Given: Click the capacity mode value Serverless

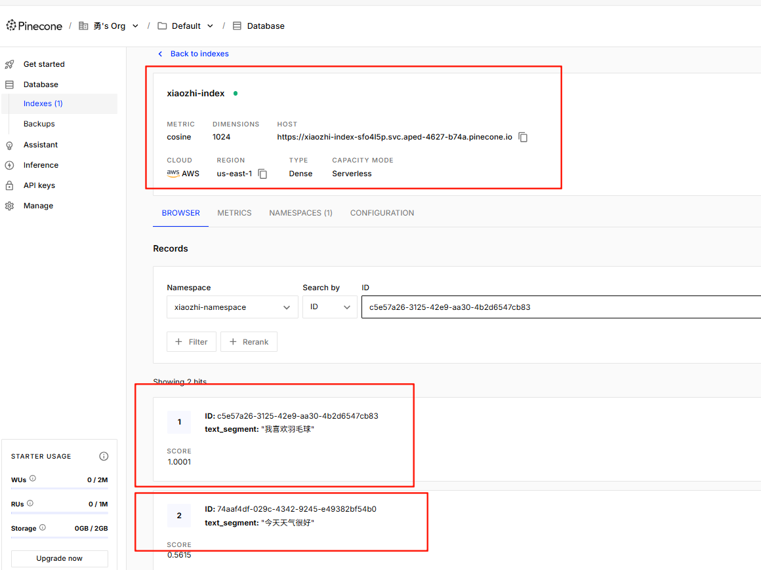Looking at the screenshot, I should point(352,174).
